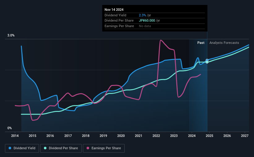
Task: Select the teal Dividend Per Share data point marker
Action: (x=207, y=62)
